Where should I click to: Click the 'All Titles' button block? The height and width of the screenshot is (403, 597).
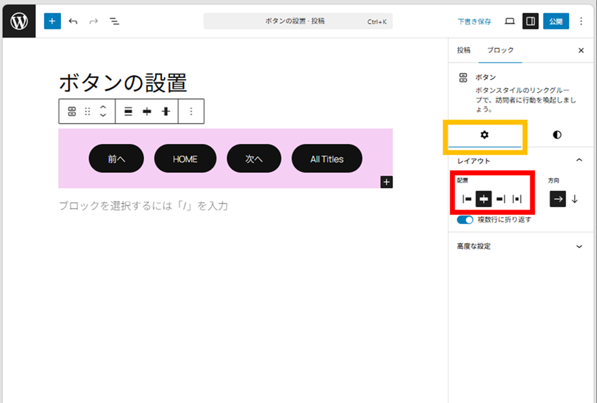click(327, 158)
